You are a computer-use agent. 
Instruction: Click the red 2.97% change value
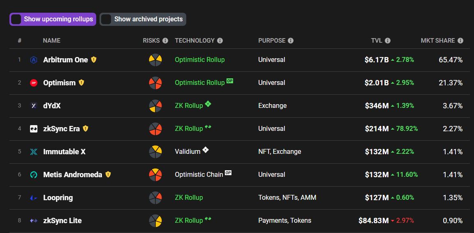[x=405, y=221]
